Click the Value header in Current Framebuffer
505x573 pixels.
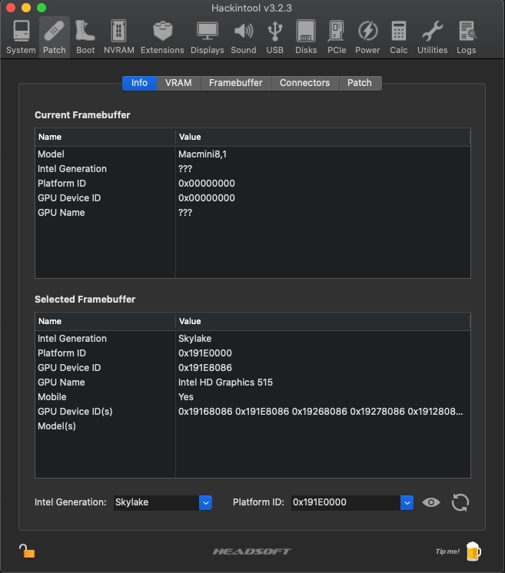tap(323, 137)
